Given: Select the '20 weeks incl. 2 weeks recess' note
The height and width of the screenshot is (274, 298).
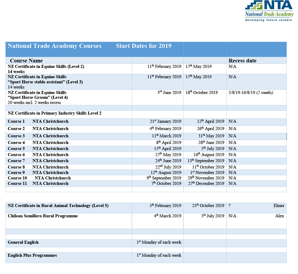Looking at the screenshot, I should [34, 102].
